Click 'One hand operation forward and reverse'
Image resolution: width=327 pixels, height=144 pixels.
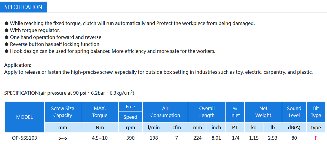pyautogui.click(x=53, y=37)
